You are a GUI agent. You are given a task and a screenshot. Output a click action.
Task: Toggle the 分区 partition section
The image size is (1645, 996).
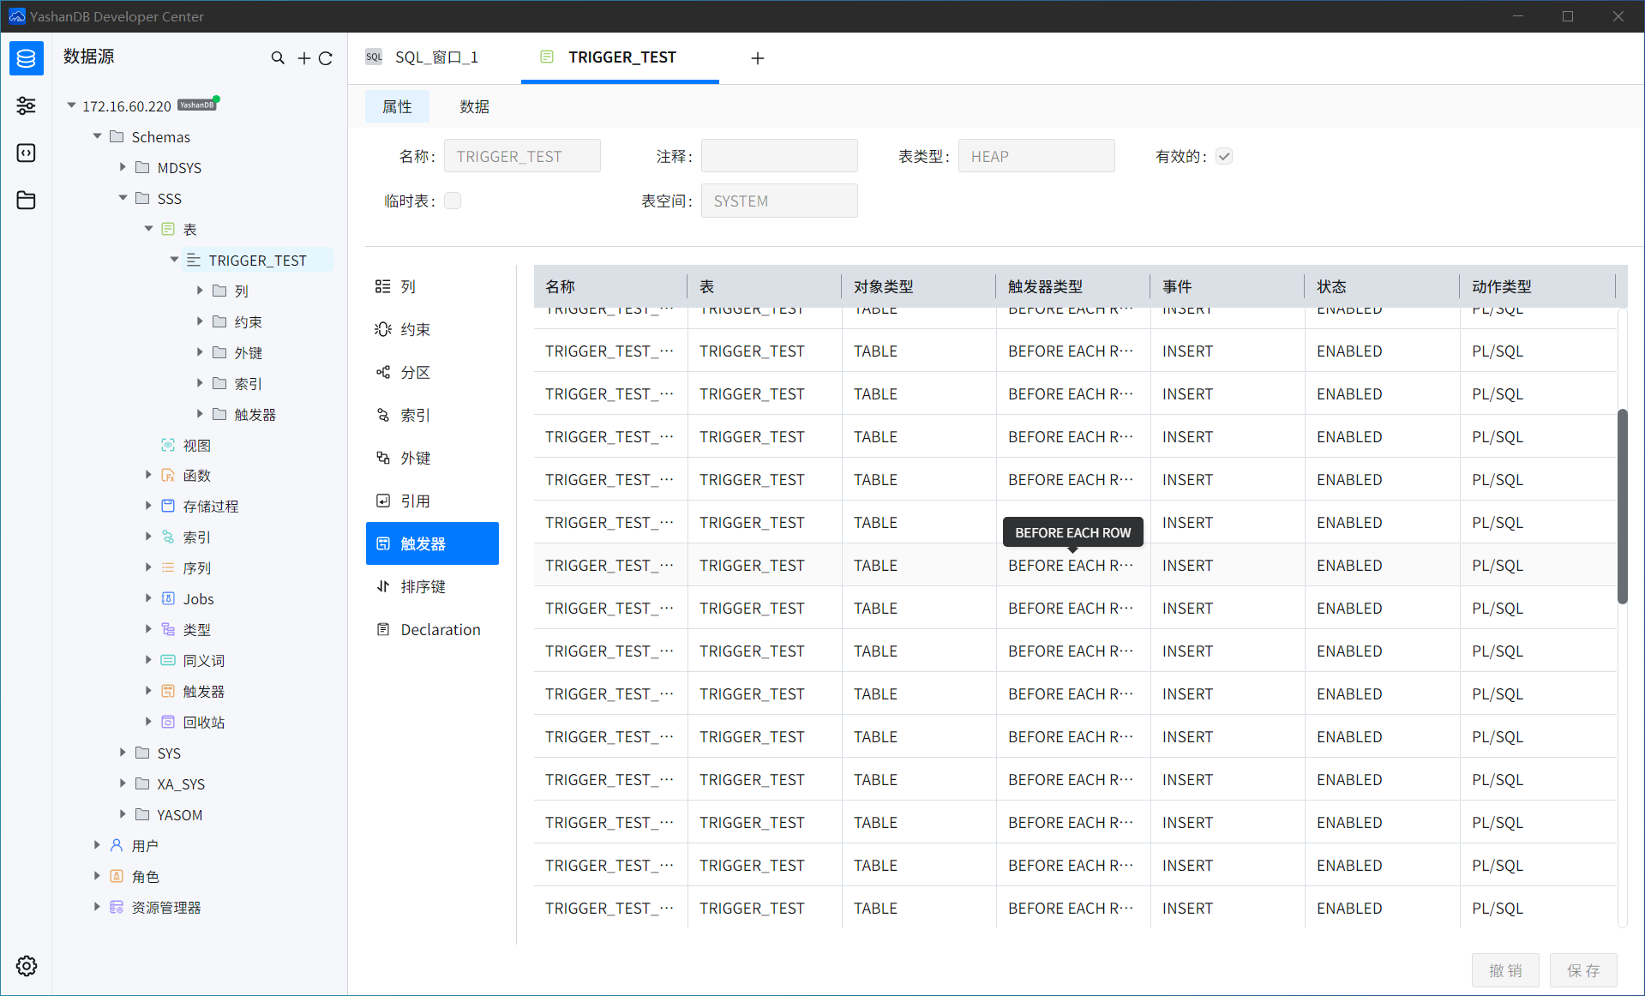[415, 372]
